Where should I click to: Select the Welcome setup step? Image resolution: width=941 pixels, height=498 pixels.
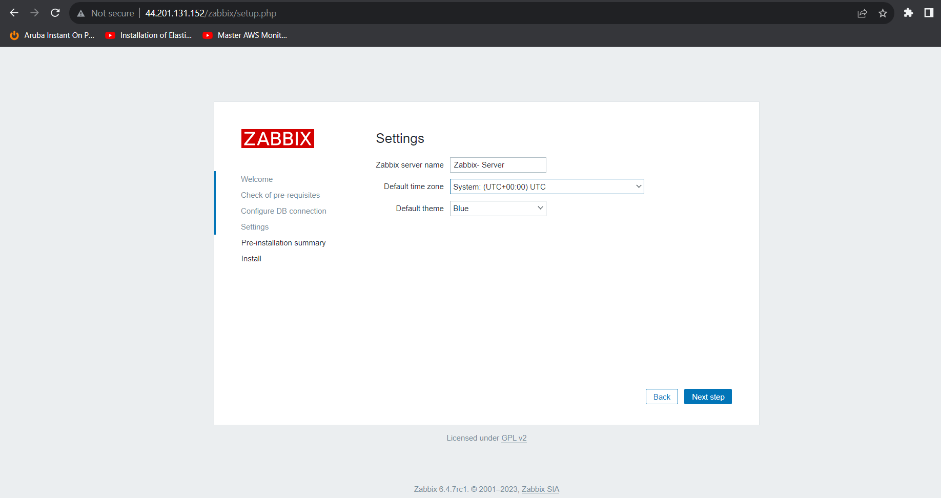point(257,179)
